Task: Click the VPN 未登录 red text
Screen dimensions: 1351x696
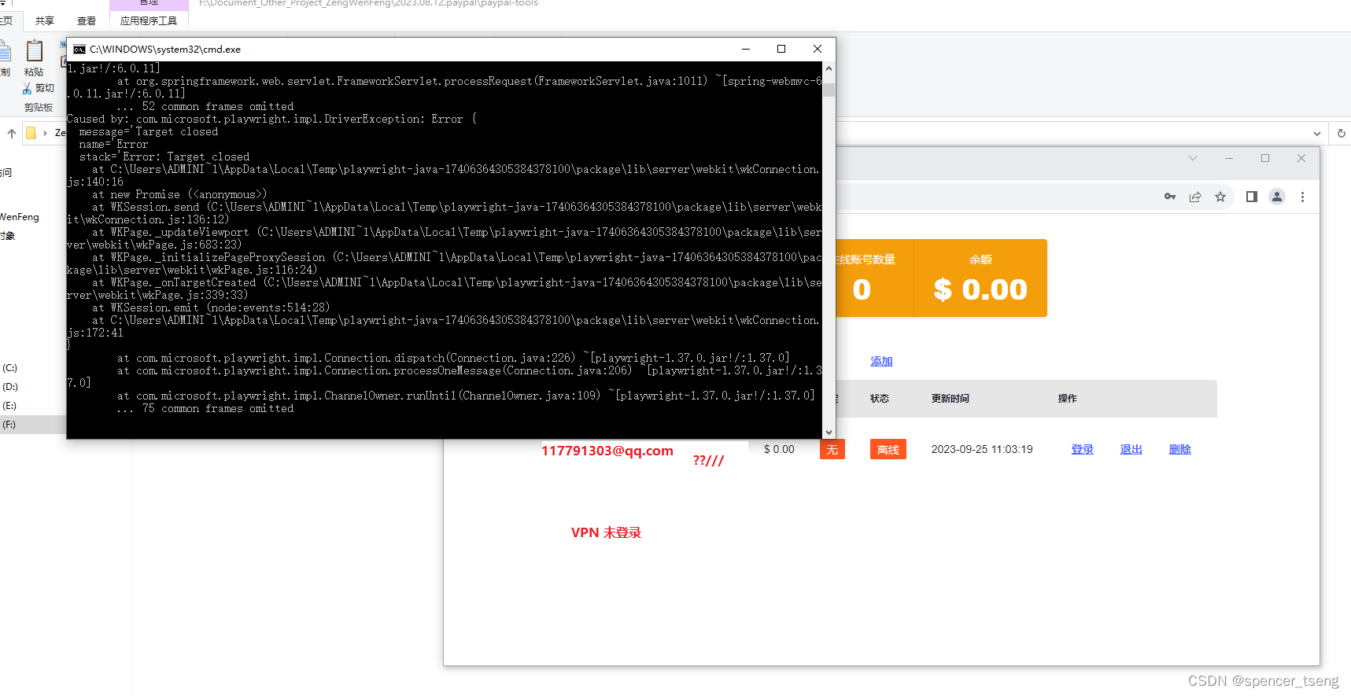Action: [606, 532]
